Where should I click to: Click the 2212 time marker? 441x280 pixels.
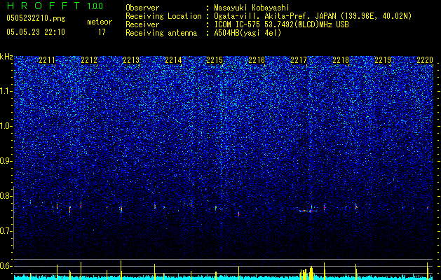pos(89,60)
